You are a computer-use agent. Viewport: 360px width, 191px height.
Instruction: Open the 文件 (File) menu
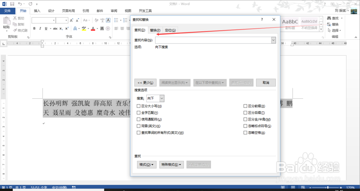tap(7, 11)
